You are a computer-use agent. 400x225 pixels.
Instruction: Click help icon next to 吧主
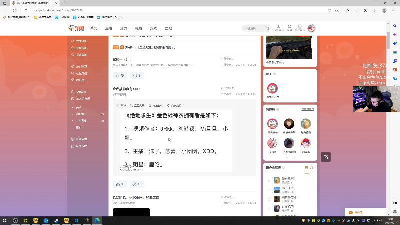pyautogui.click(x=275, y=74)
